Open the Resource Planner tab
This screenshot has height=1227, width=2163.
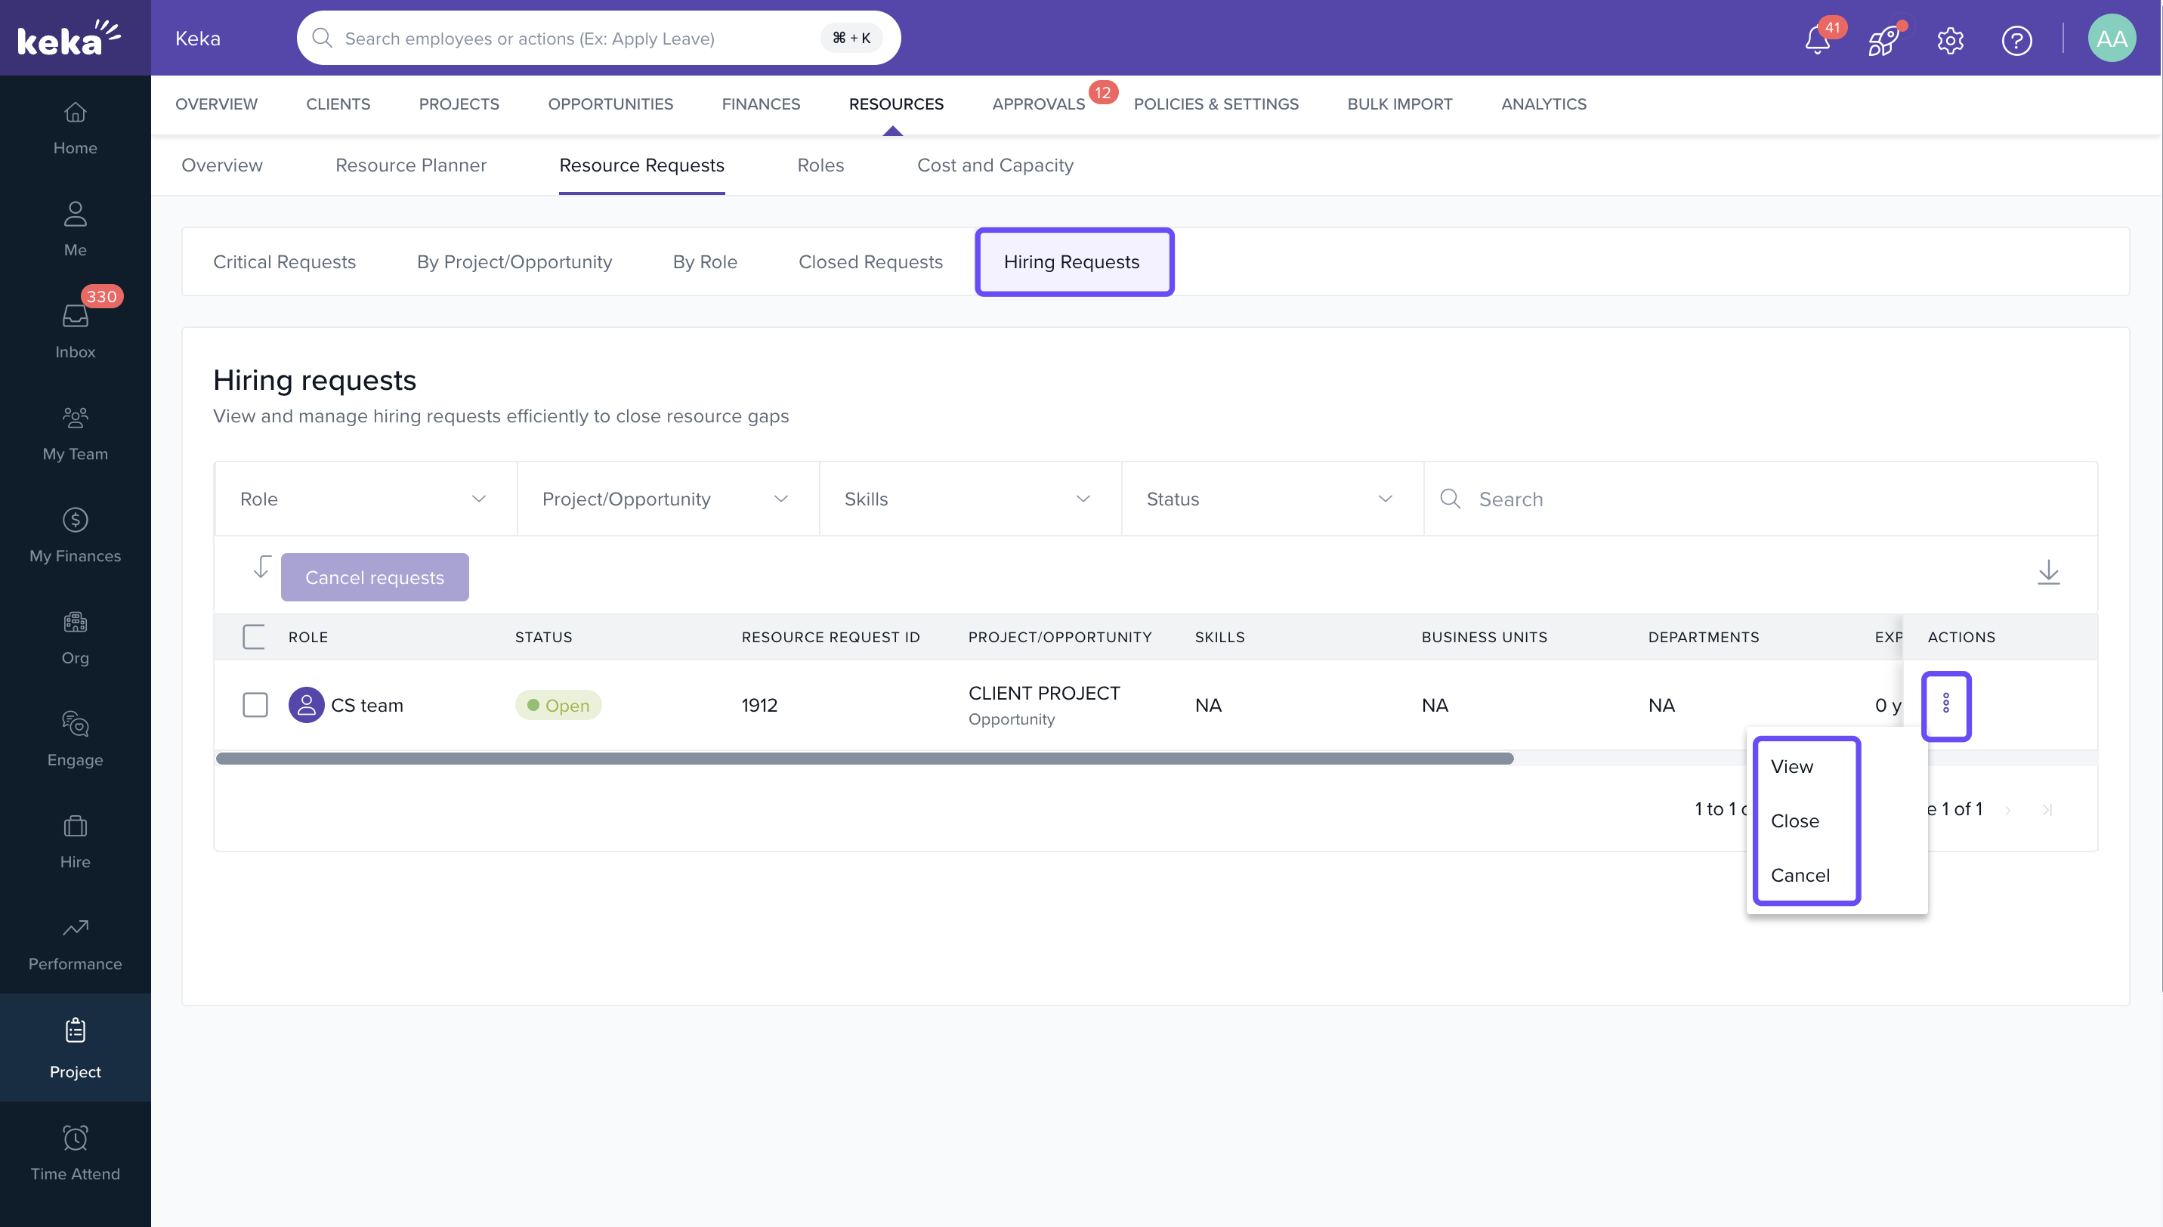[410, 165]
